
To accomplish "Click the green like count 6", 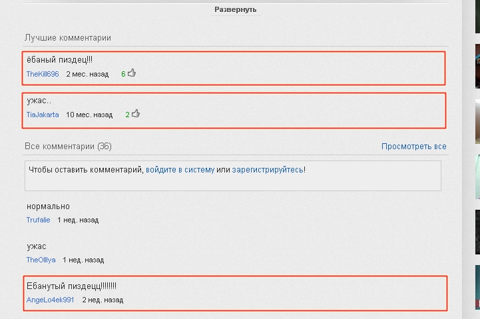I will [123, 74].
